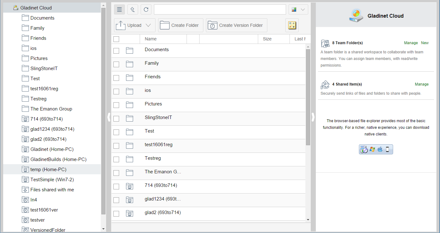The width and height of the screenshot is (440, 233).
Task: Click the Ios folder icon in the tree
Action: pyautogui.click(x=25, y=48)
